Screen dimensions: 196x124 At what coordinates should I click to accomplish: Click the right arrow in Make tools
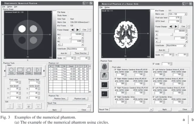click(44, 71)
